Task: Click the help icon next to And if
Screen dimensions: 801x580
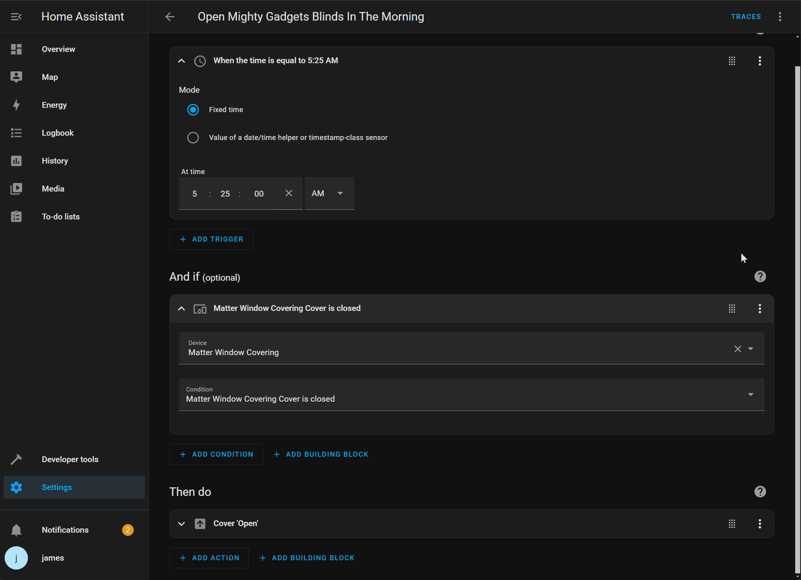Action: 760,276
